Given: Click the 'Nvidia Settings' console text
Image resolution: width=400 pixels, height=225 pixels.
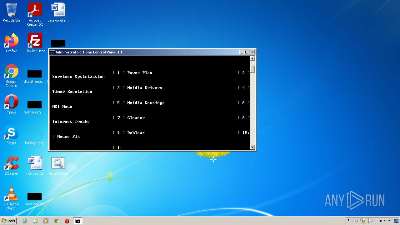Looking at the screenshot, I should (x=146, y=103).
